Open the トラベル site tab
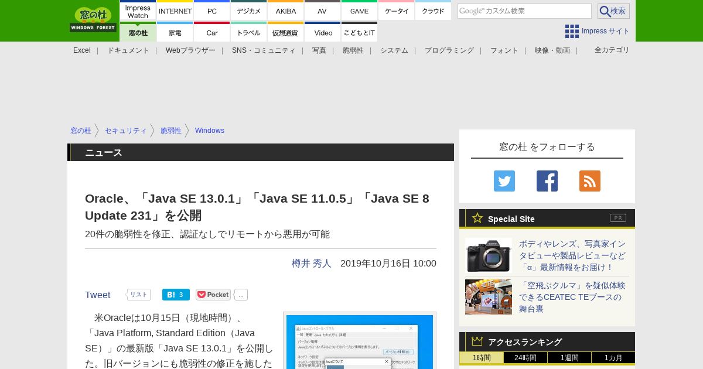Viewport: 703px width, 369px height. pyautogui.click(x=249, y=32)
